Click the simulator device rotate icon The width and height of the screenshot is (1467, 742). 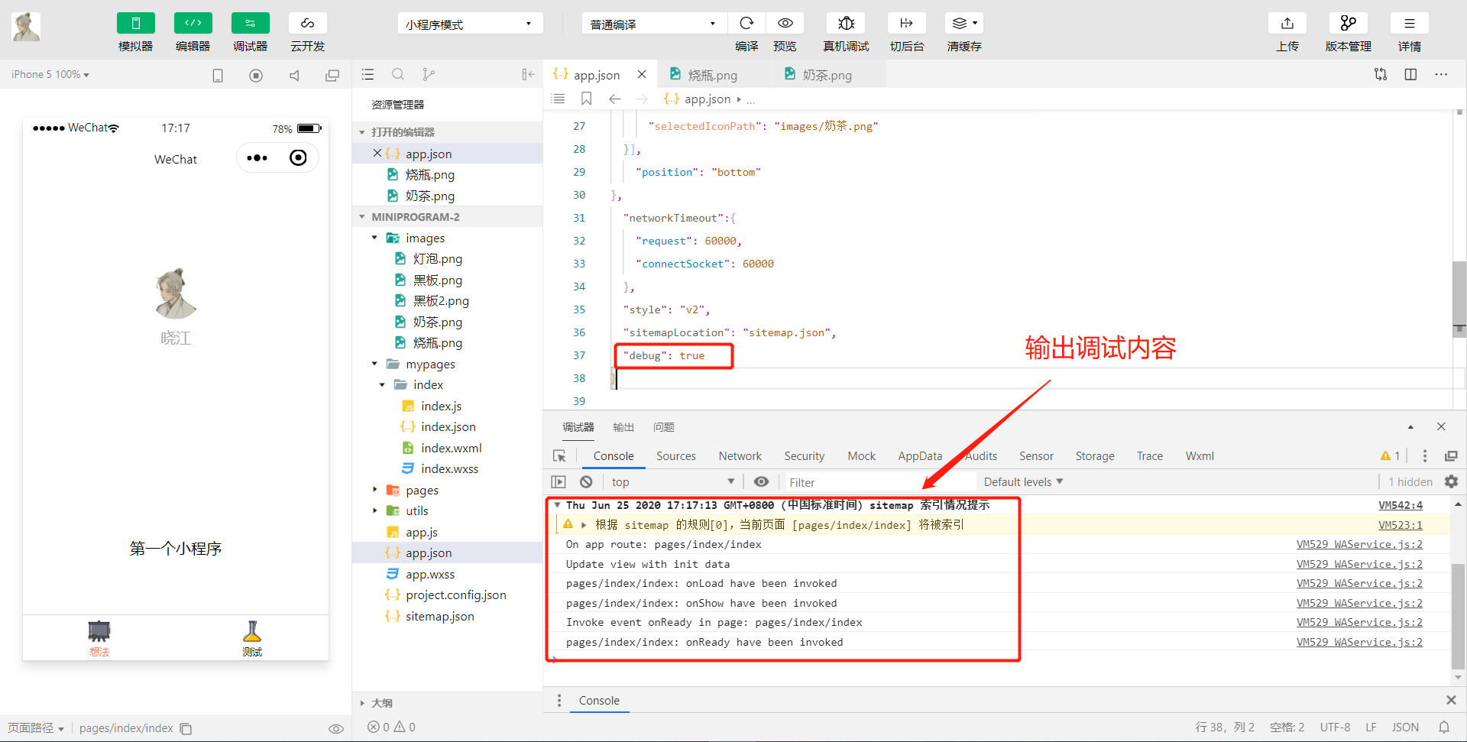coord(218,75)
